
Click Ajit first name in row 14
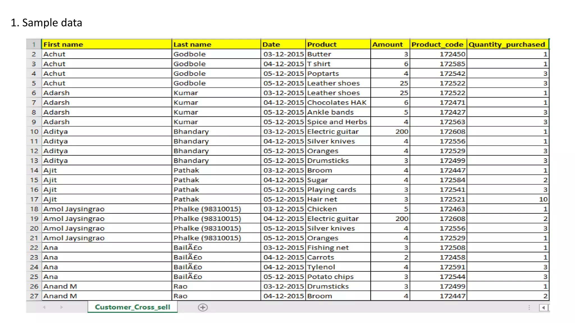point(107,170)
